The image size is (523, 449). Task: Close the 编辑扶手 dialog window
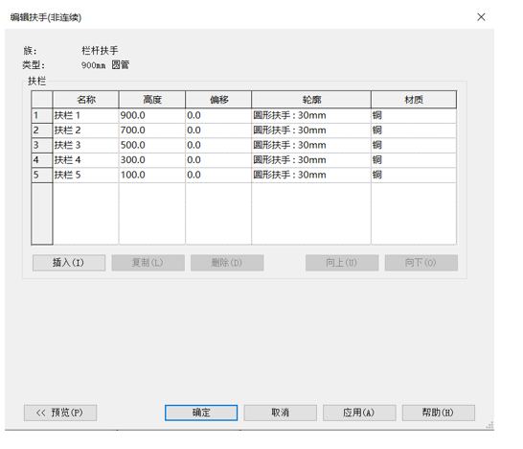pyautogui.click(x=481, y=17)
